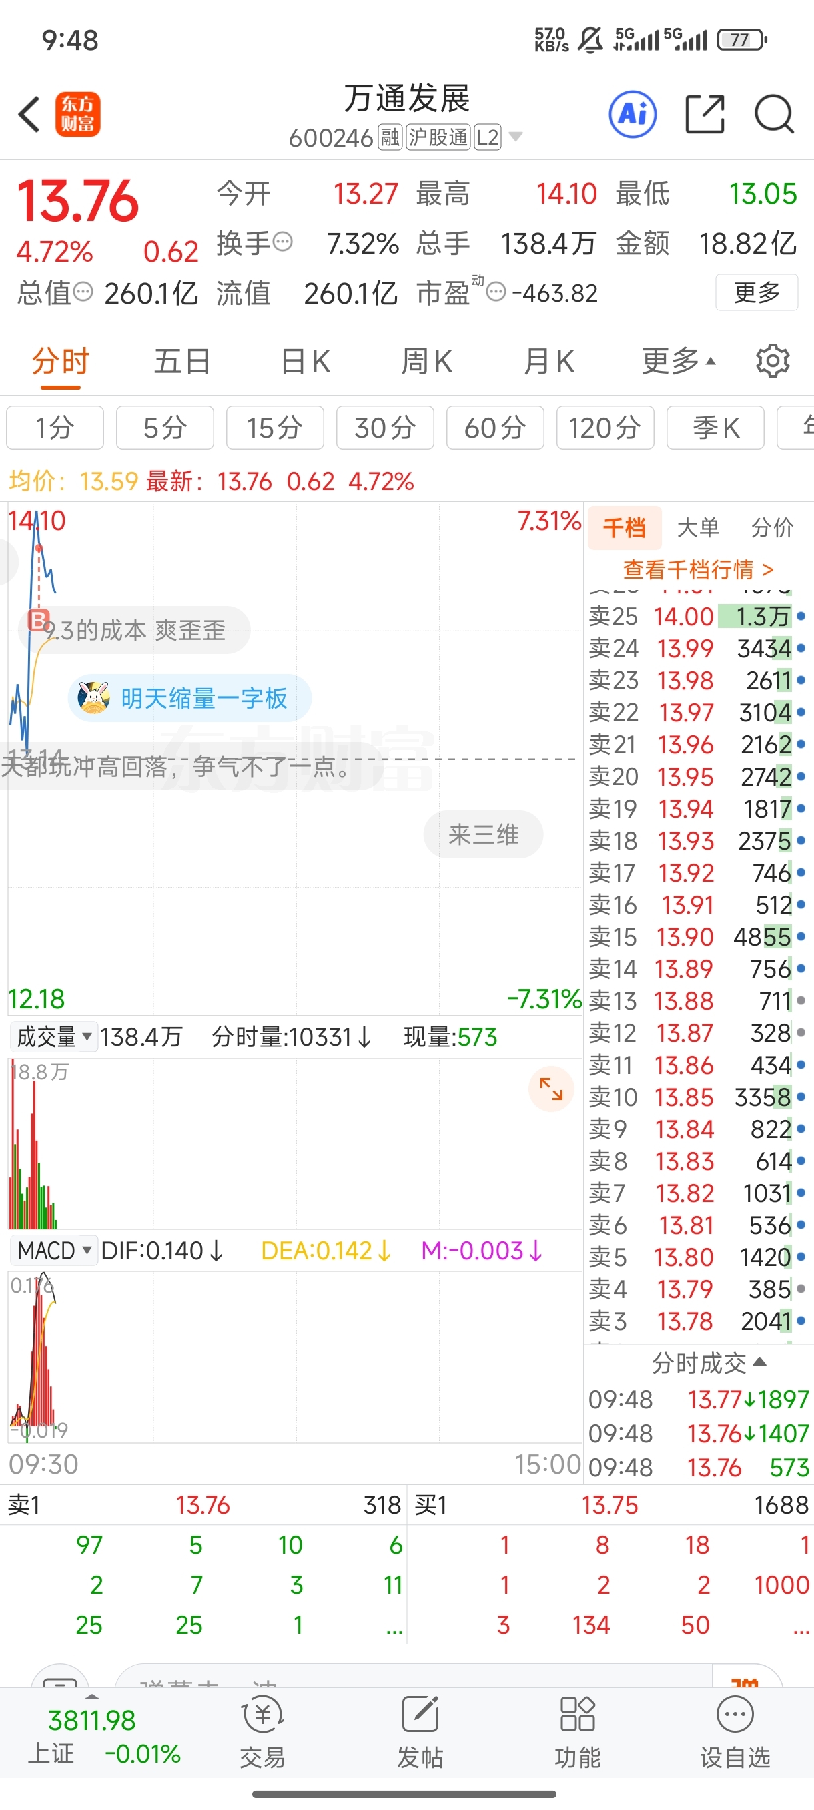Expand the stock title dropdown triangle

click(516, 137)
